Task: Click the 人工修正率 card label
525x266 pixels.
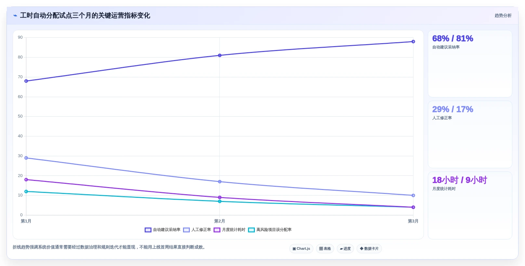Action: tap(442, 118)
